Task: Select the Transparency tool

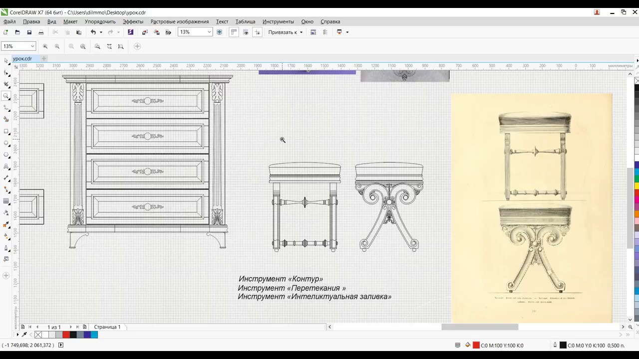Action: (x=6, y=213)
